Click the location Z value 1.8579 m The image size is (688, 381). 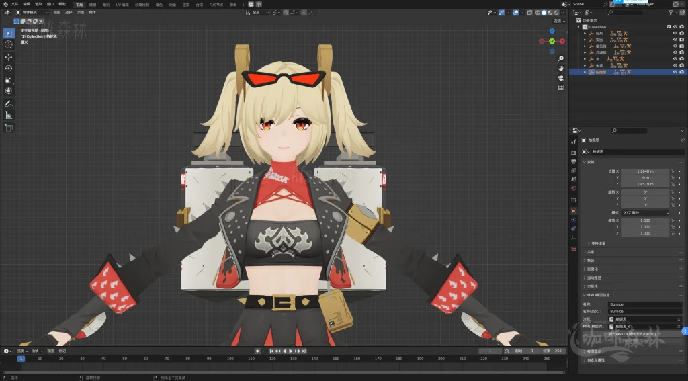pyautogui.click(x=645, y=184)
